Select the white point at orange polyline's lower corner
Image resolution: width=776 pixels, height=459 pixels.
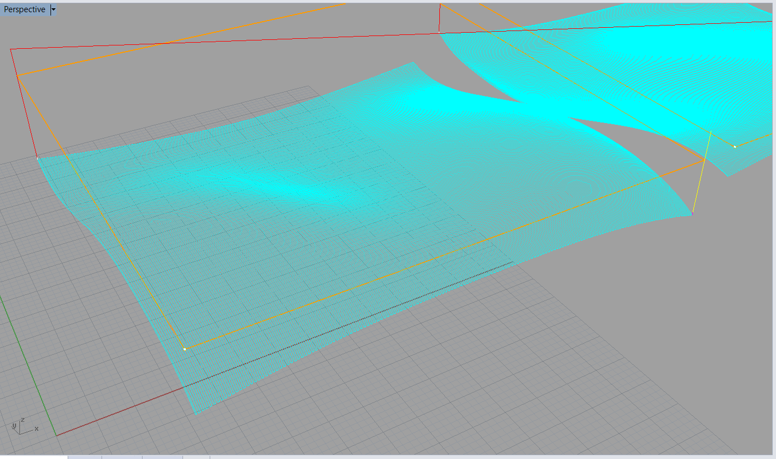pyautogui.click(x=185, y=349)
